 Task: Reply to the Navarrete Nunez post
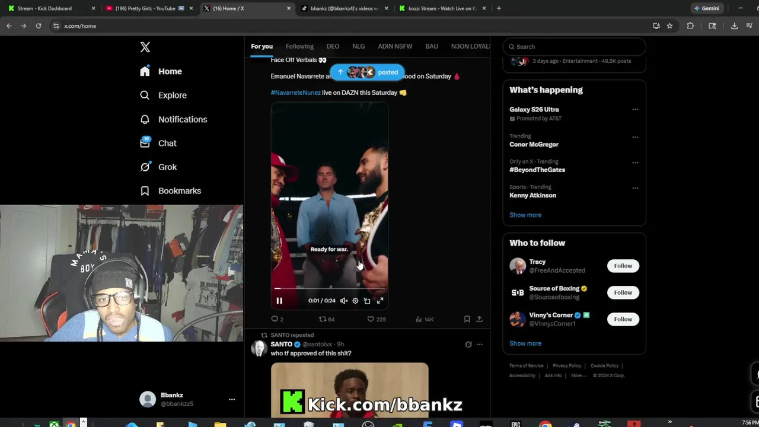(x=277, y=319)
